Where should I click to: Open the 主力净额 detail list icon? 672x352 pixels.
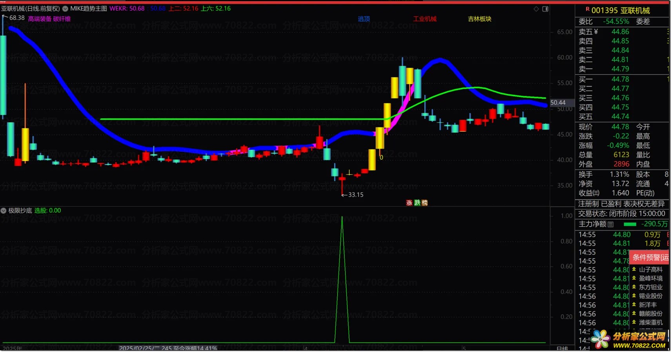(x=610, y=224)
